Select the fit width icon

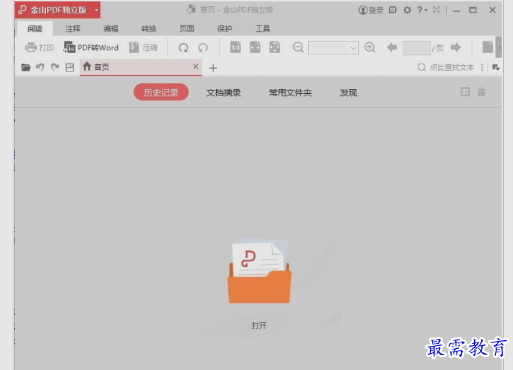[255, 47]
